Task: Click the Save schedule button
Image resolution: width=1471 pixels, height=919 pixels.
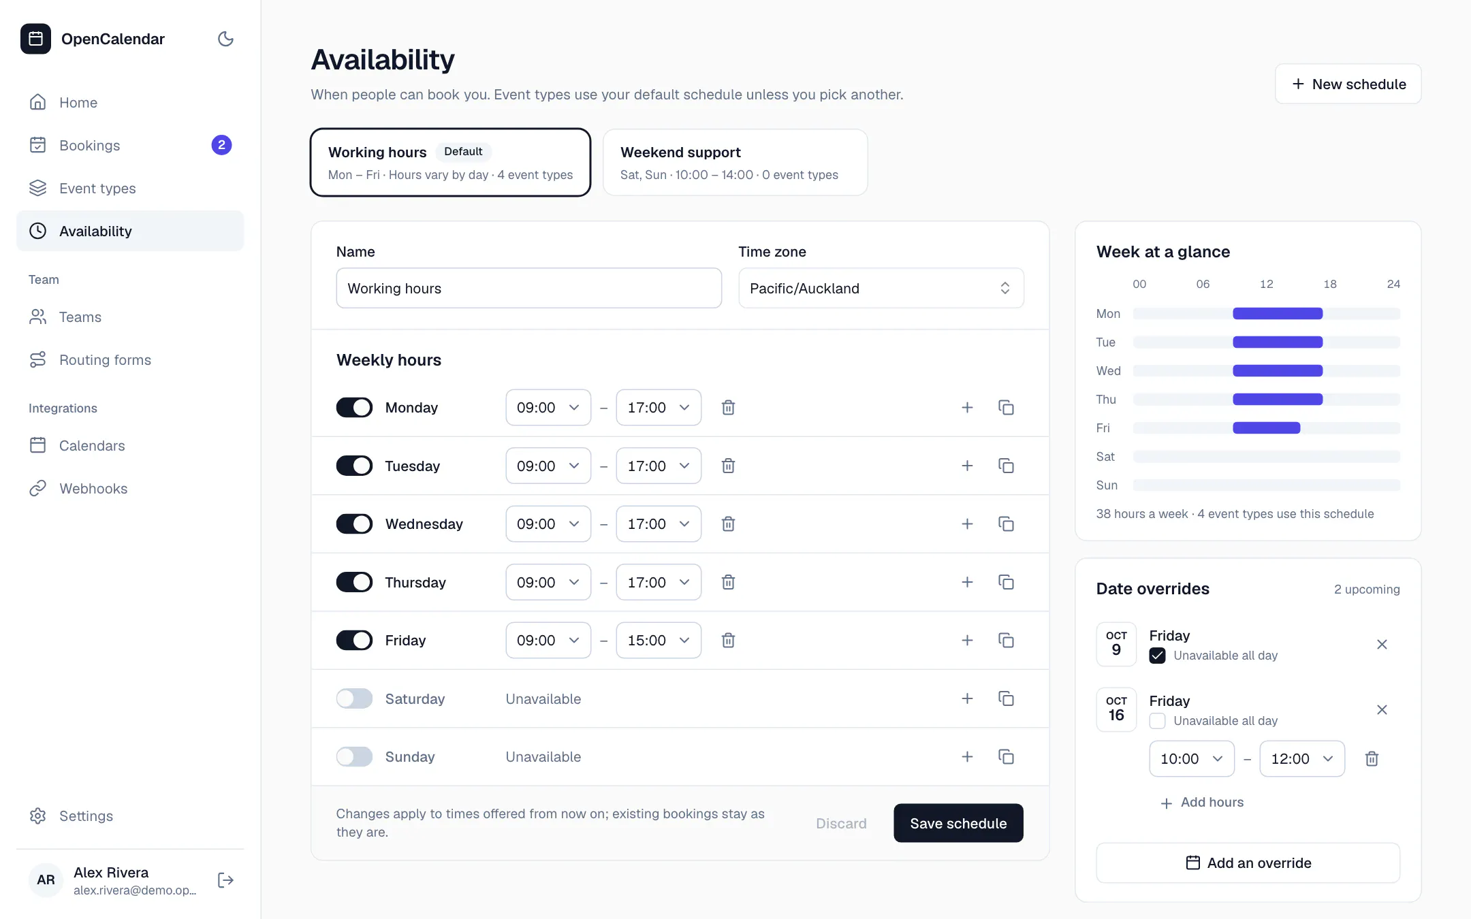Action: pyautogui.click(x=958, y=823)
